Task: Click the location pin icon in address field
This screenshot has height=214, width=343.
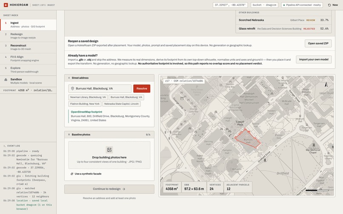Action: point(72,88)
